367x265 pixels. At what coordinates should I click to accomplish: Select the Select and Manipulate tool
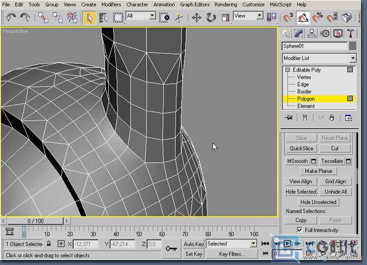pos(179,18)
